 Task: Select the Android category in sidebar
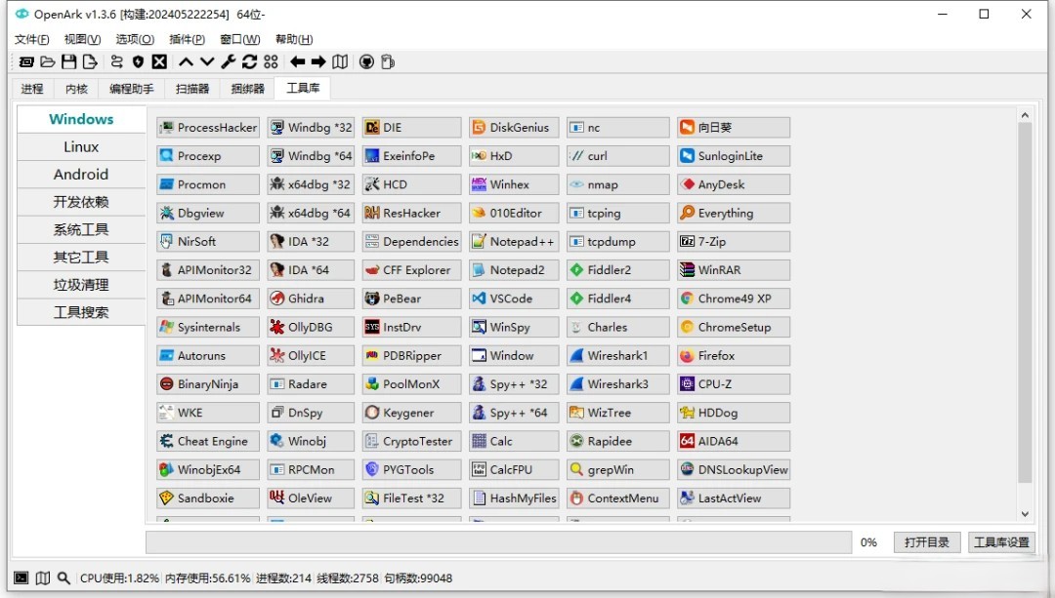[81, 174]
